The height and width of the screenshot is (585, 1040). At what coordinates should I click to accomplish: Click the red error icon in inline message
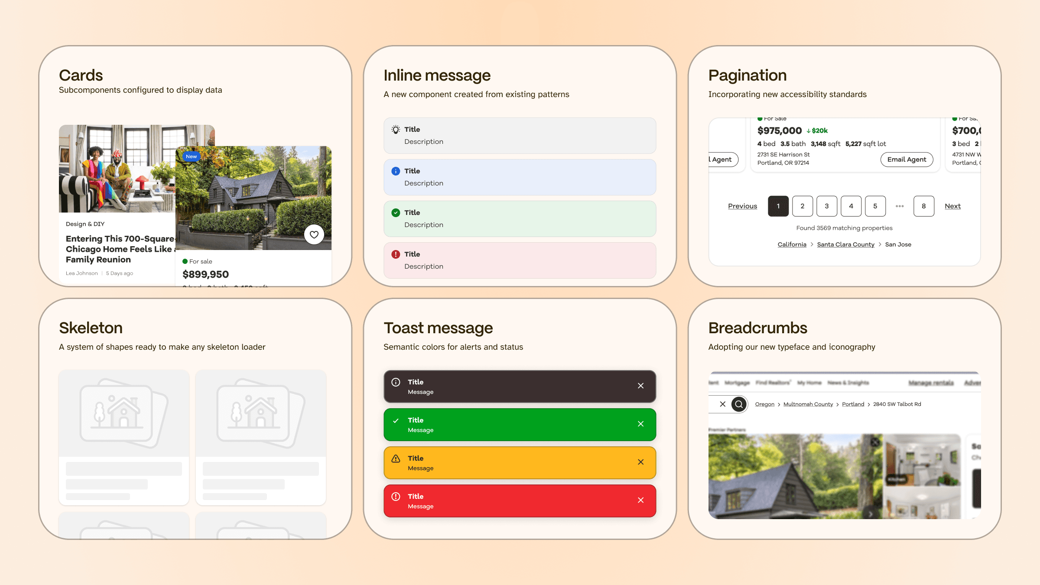(x=396, y=254)
